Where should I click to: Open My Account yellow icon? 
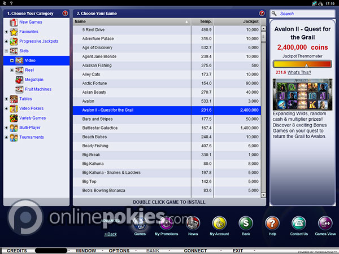[x=219, y=224]
